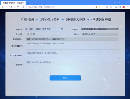The image size is (130, 99).
Task: Select step 4申请退出登记
Action: coord(101,20)
